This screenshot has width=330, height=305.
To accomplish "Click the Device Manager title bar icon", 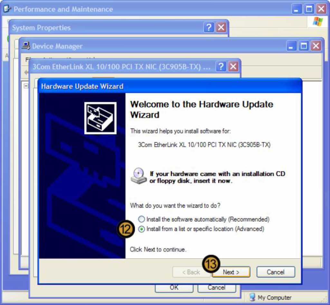I will coord(26,46).
